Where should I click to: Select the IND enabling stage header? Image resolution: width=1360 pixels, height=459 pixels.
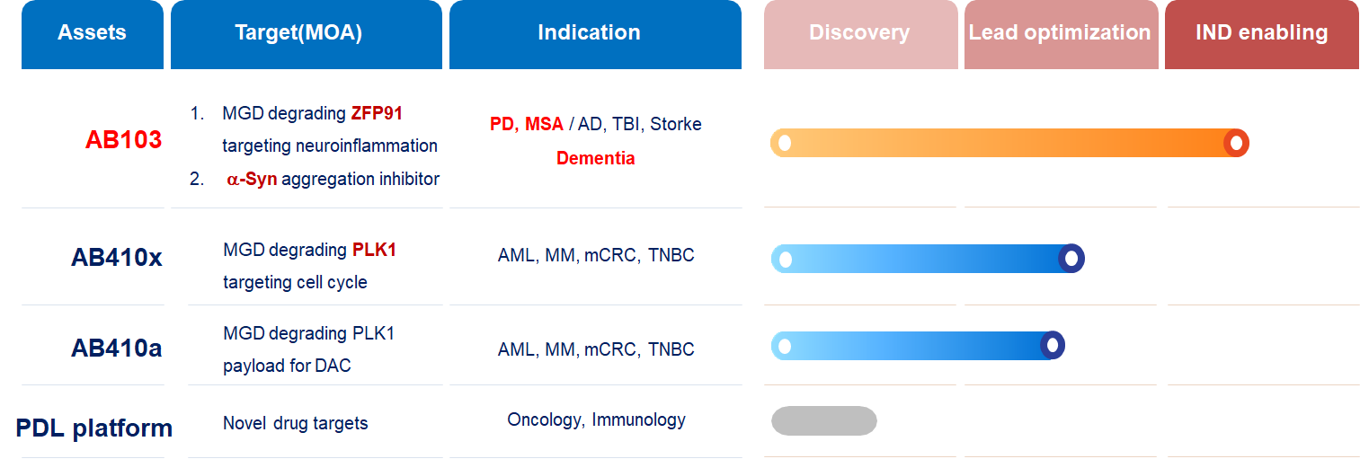[x=1260, y=33]
